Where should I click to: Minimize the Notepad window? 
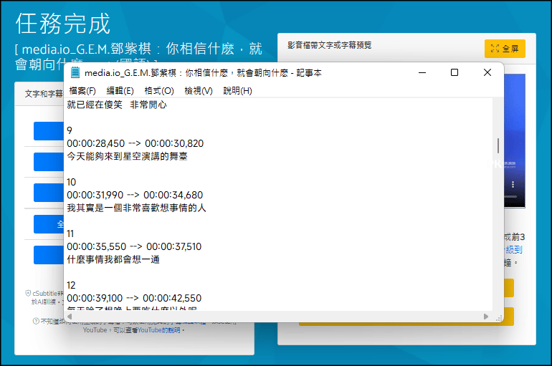pyautogui.click(x=422, y=72)
